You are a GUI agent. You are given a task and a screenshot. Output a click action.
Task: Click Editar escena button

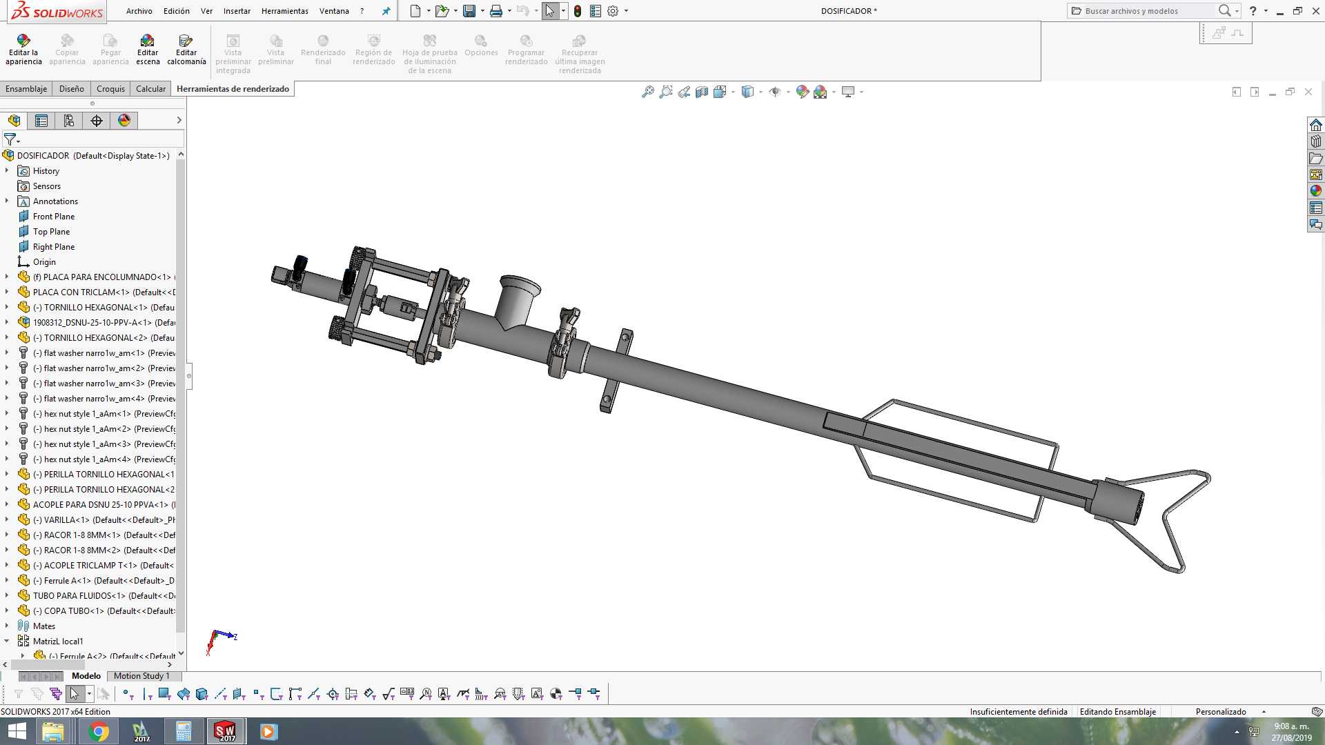coord(148,50)
